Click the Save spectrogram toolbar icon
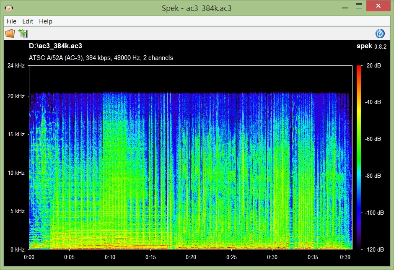 23,34
